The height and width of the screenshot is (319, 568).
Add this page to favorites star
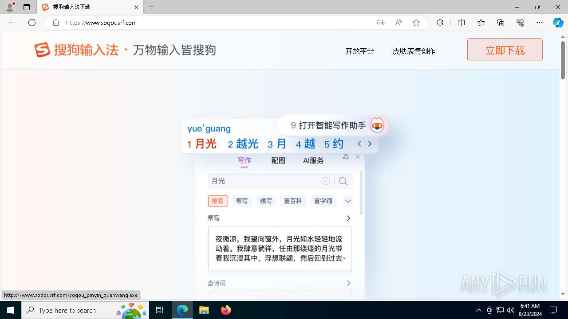[416, 23]
